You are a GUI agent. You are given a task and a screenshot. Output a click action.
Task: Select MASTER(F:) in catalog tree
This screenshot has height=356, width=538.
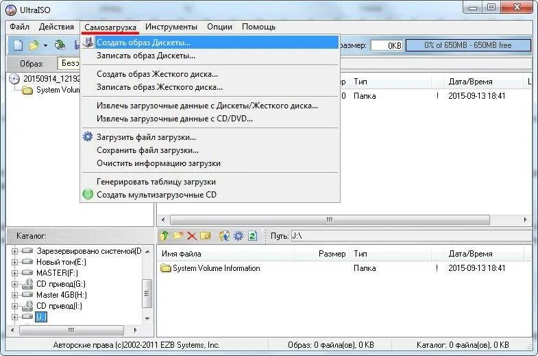click(57, 273)
